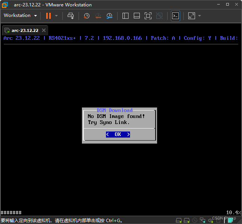Toggle the console view button
The height and width of the screenshot is (224, 242).
tap(175, 16)
